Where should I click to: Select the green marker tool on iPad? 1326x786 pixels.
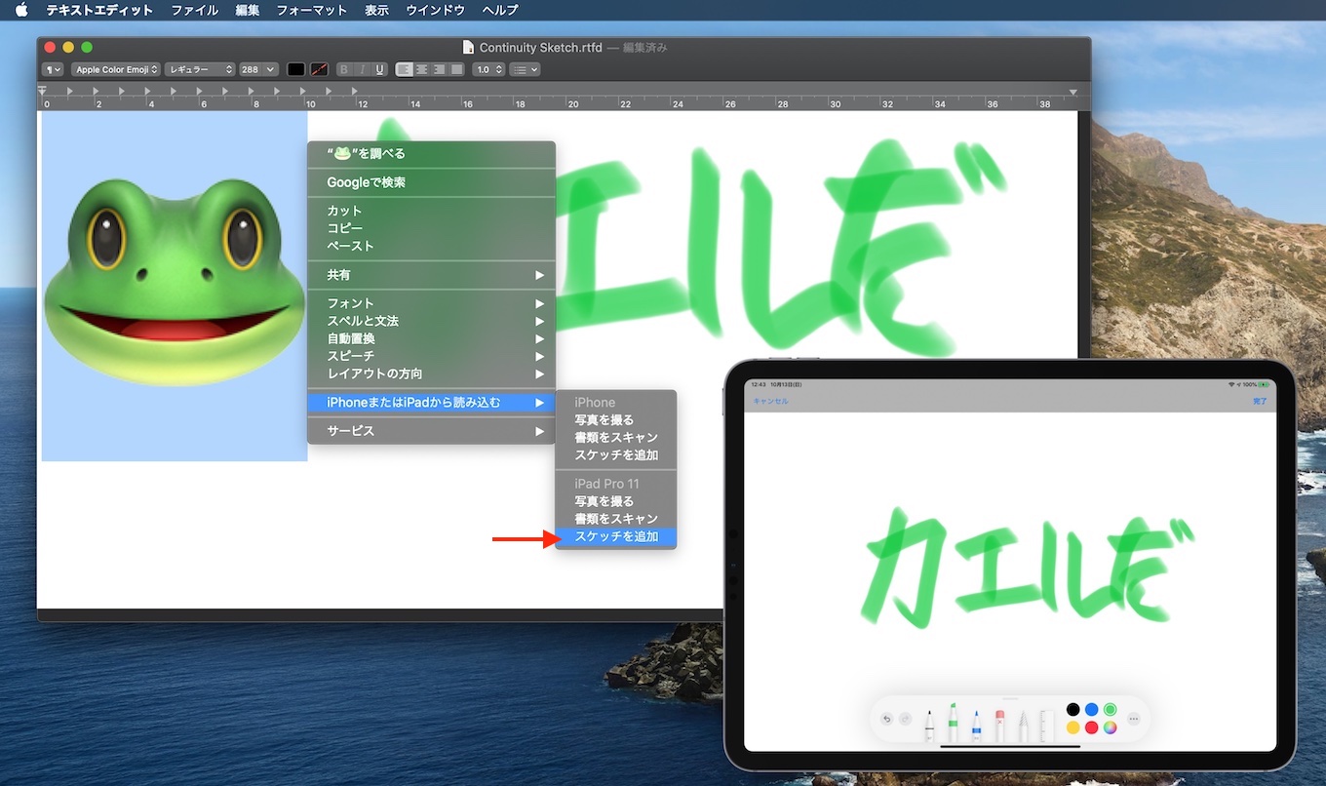953,722
